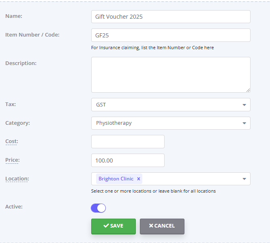Toggle the Active switch off
This screenshot has width=270, height=243.
coord(99,208)
